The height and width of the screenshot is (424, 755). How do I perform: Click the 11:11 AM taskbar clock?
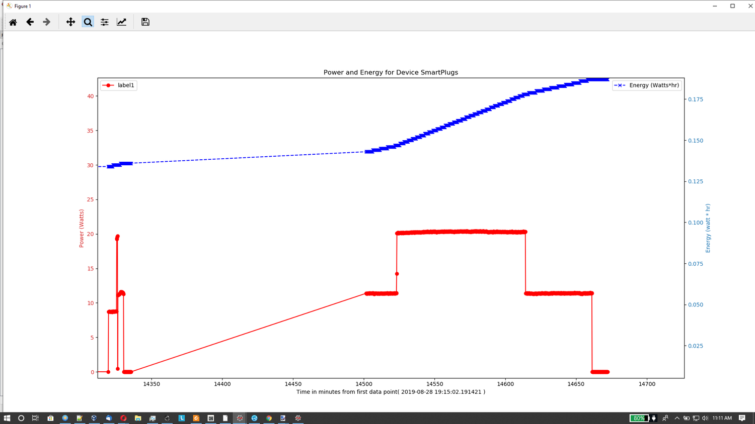722,418
